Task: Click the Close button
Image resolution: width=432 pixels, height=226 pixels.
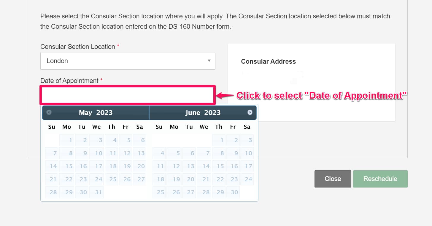Action: (x=333, y=179)
